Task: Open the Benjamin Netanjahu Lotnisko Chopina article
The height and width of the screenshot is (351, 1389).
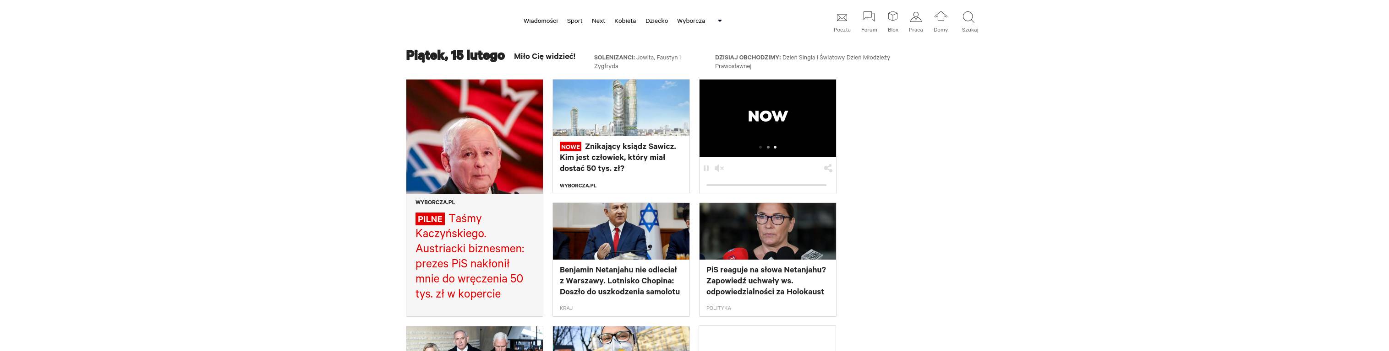Action: [x=619, y=281]
